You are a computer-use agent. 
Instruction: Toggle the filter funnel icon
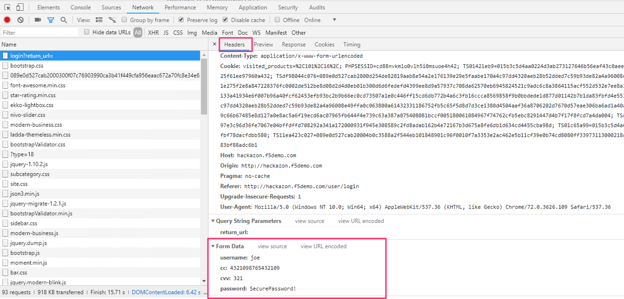tap(51, 20)
